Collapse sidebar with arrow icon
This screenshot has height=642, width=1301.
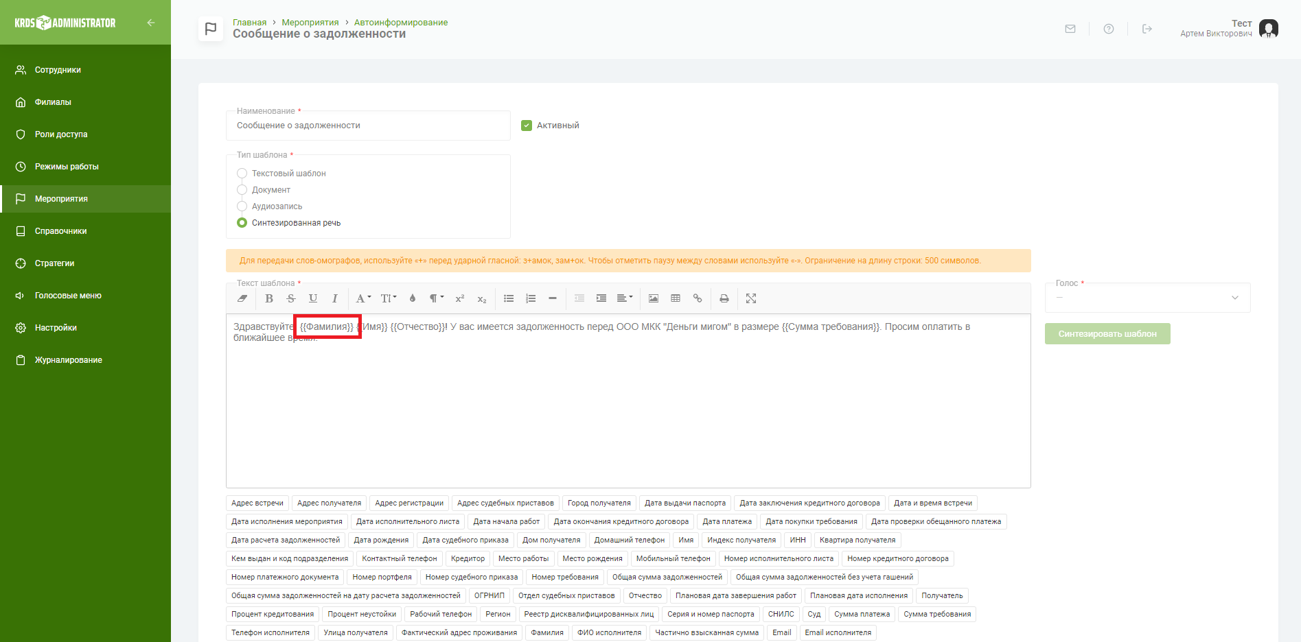pos(151,23)
